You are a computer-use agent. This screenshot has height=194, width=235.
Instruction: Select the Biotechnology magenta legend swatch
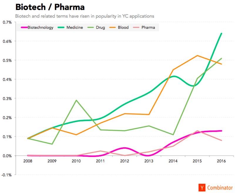click(24, 27)
